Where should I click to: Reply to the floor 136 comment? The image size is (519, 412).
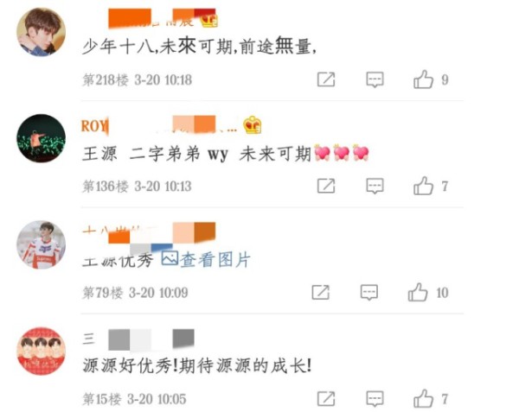[375, 186]
